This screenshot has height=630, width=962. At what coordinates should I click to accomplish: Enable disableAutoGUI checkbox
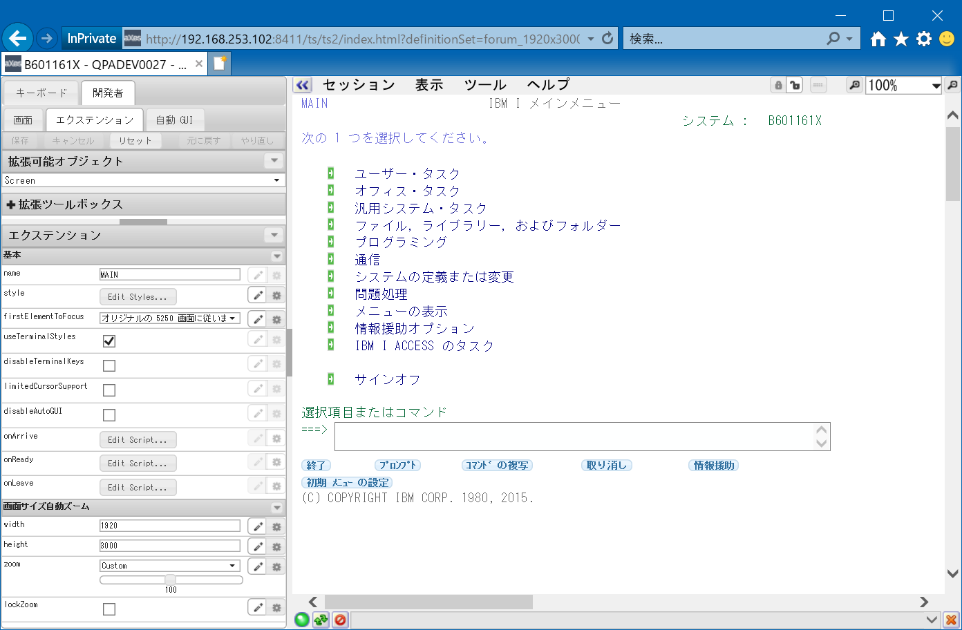point(109,415)
